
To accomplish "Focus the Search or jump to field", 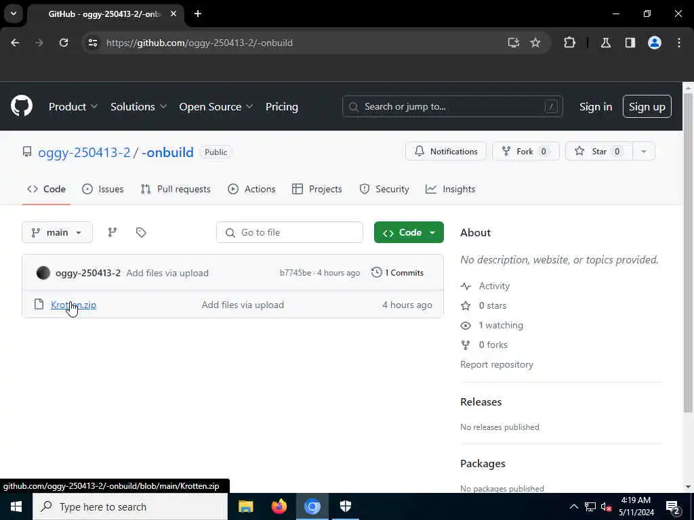I will [x=452, y=106].
